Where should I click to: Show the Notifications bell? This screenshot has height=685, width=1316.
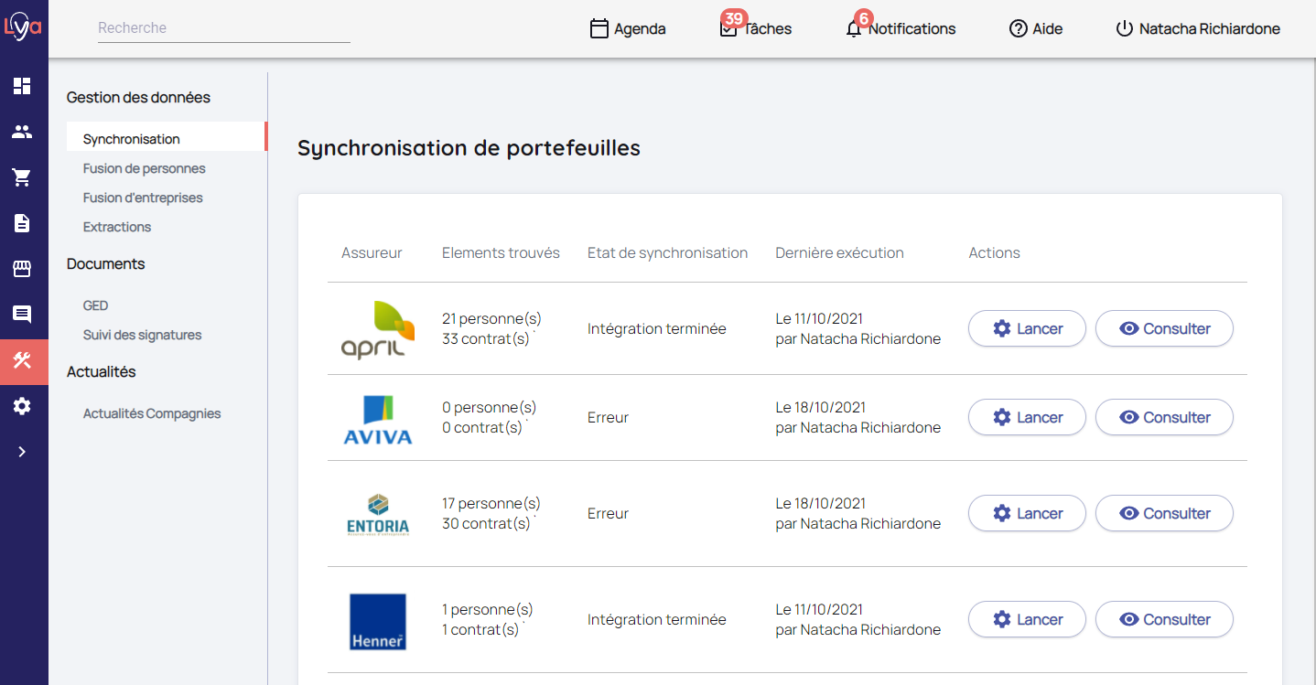click(x=901, y=29)
